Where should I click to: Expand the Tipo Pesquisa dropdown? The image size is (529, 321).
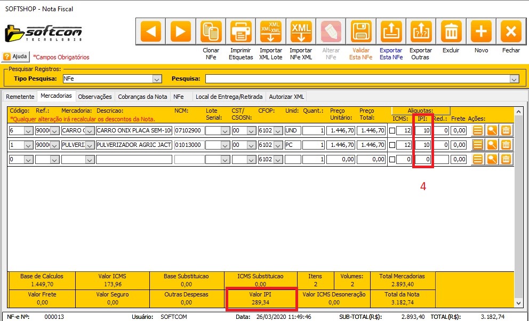(x=157, y=79)
